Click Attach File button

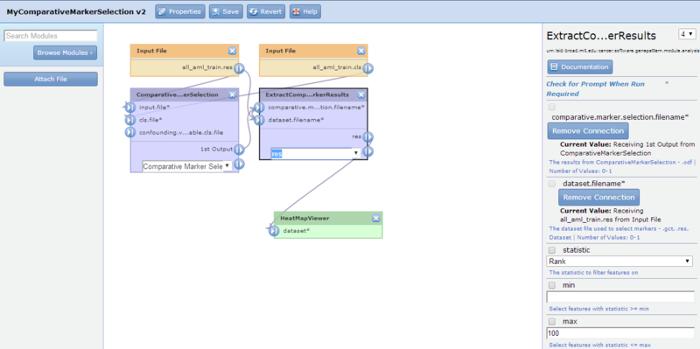click(x=51, y=79)
